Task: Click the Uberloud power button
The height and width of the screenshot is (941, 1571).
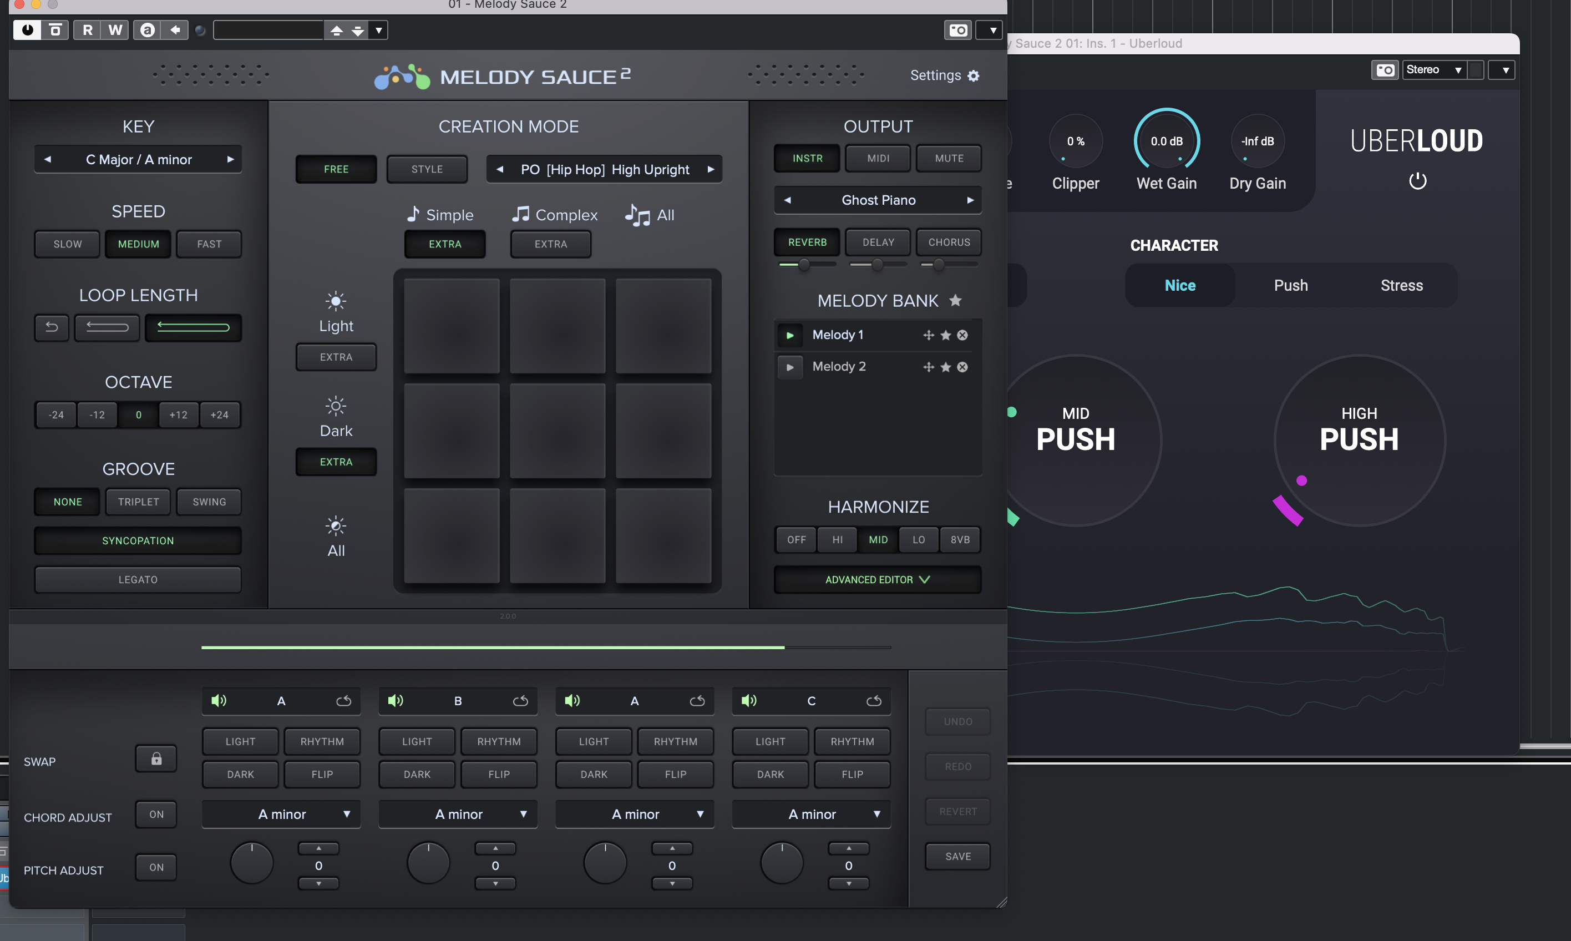Action: coord(1417,181)
